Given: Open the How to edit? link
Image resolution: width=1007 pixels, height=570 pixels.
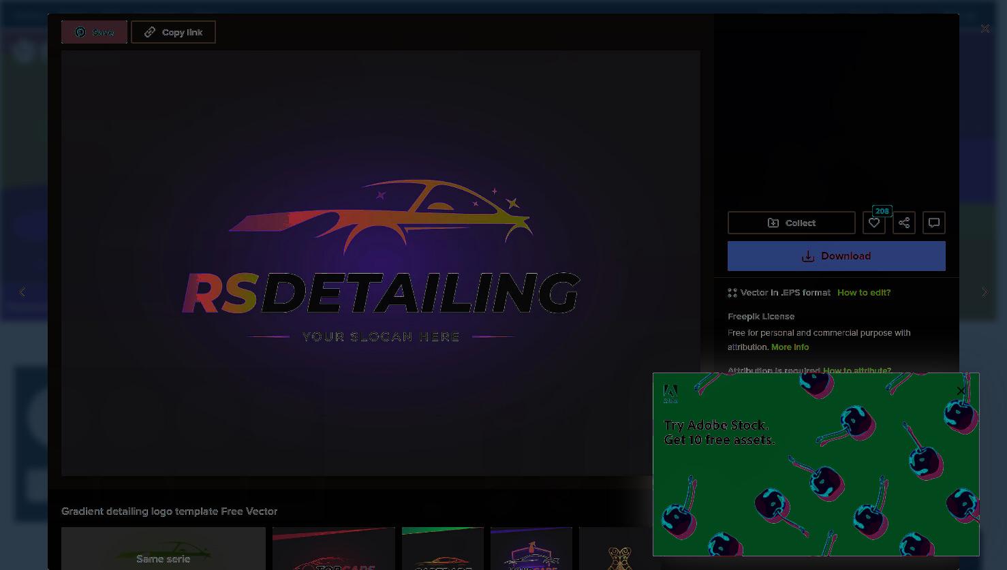Looking at the screenshot, I should tap(864, 293).
